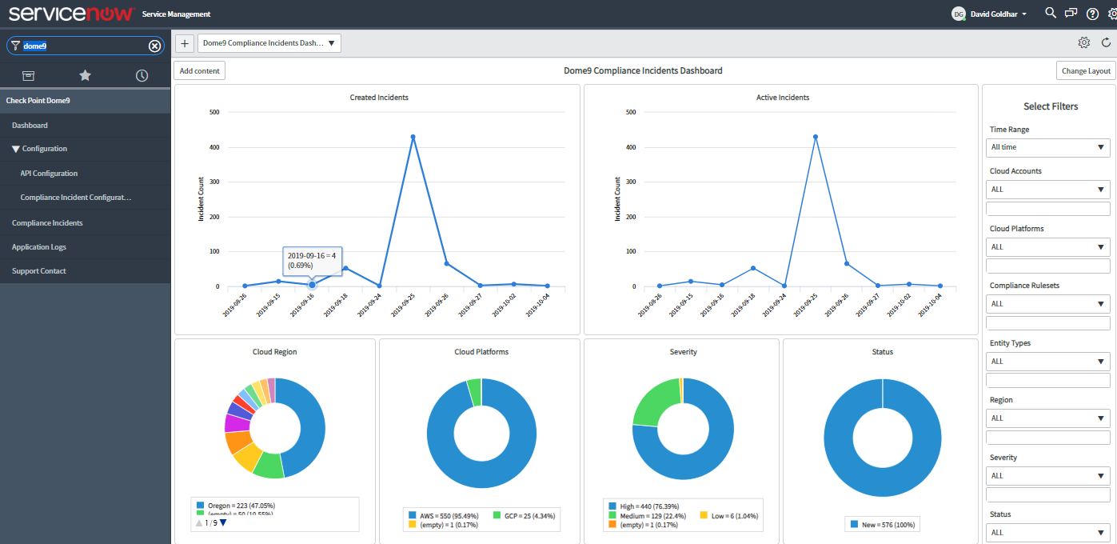Click the Created Incidents chart title
The width and height of the screenshot is (1117, 544).
pyautogui.click(x=379, y=98)
